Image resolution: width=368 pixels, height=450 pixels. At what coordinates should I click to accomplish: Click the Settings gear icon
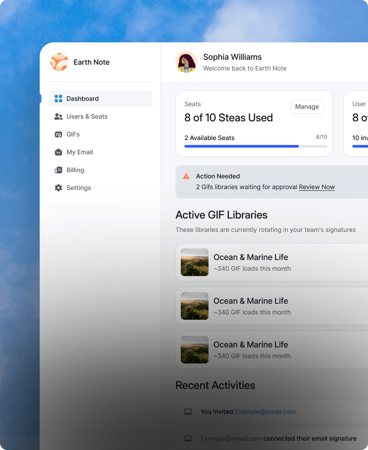coord(59,188)
